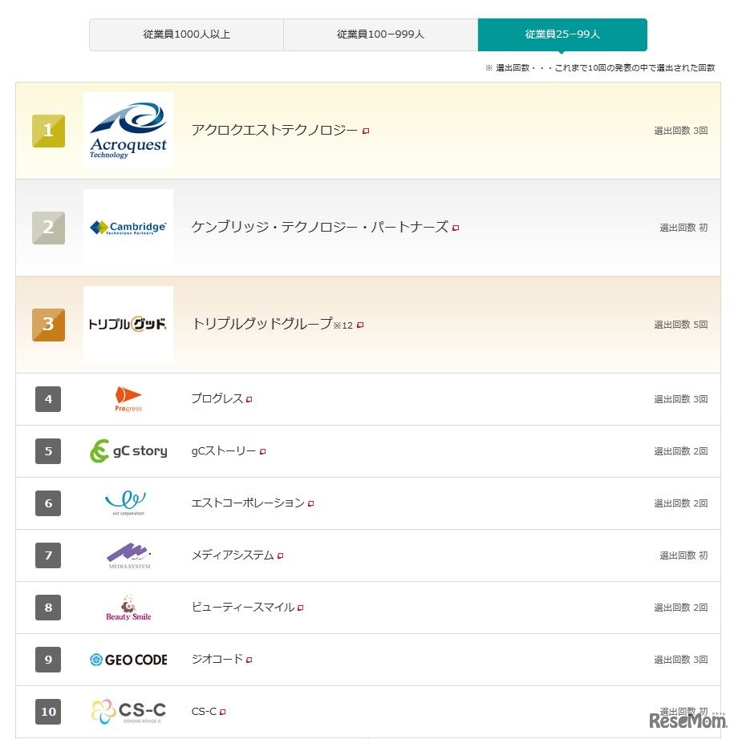Viewport: 738px width, 739px height.
Task: Click the Beauty Smile logo
Action: click(128, 607)
